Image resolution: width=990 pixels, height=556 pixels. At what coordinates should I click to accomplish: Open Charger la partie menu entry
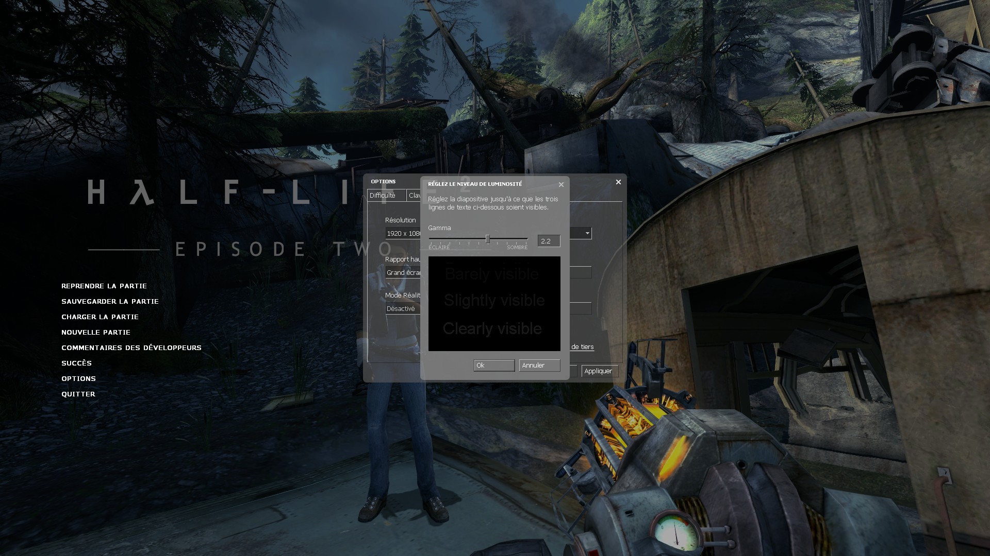point(100,317)
